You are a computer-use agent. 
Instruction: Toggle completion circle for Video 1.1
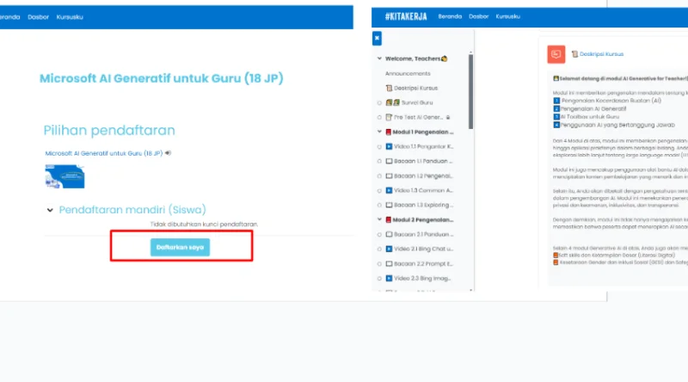click(x=379, y=146)
